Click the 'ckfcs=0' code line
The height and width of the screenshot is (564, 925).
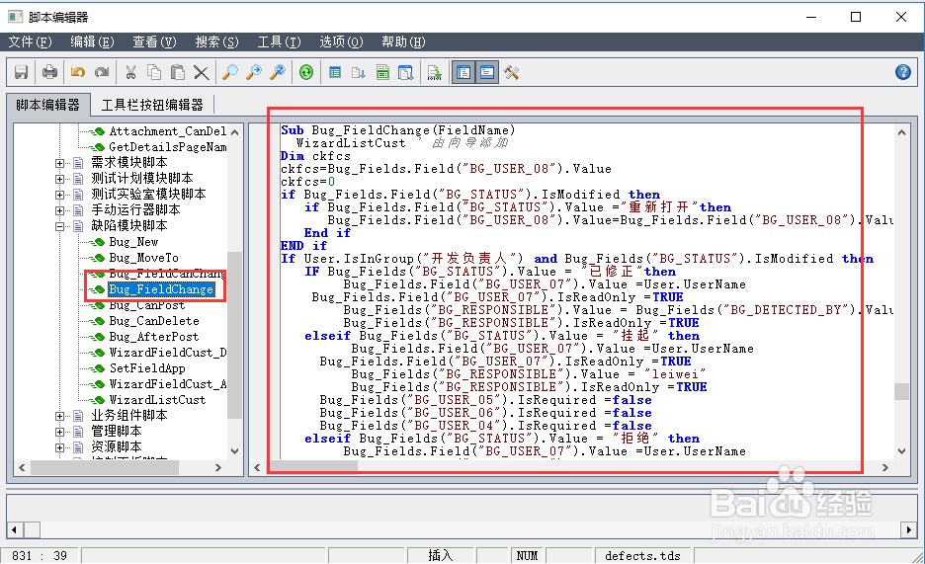pos(307,182)
